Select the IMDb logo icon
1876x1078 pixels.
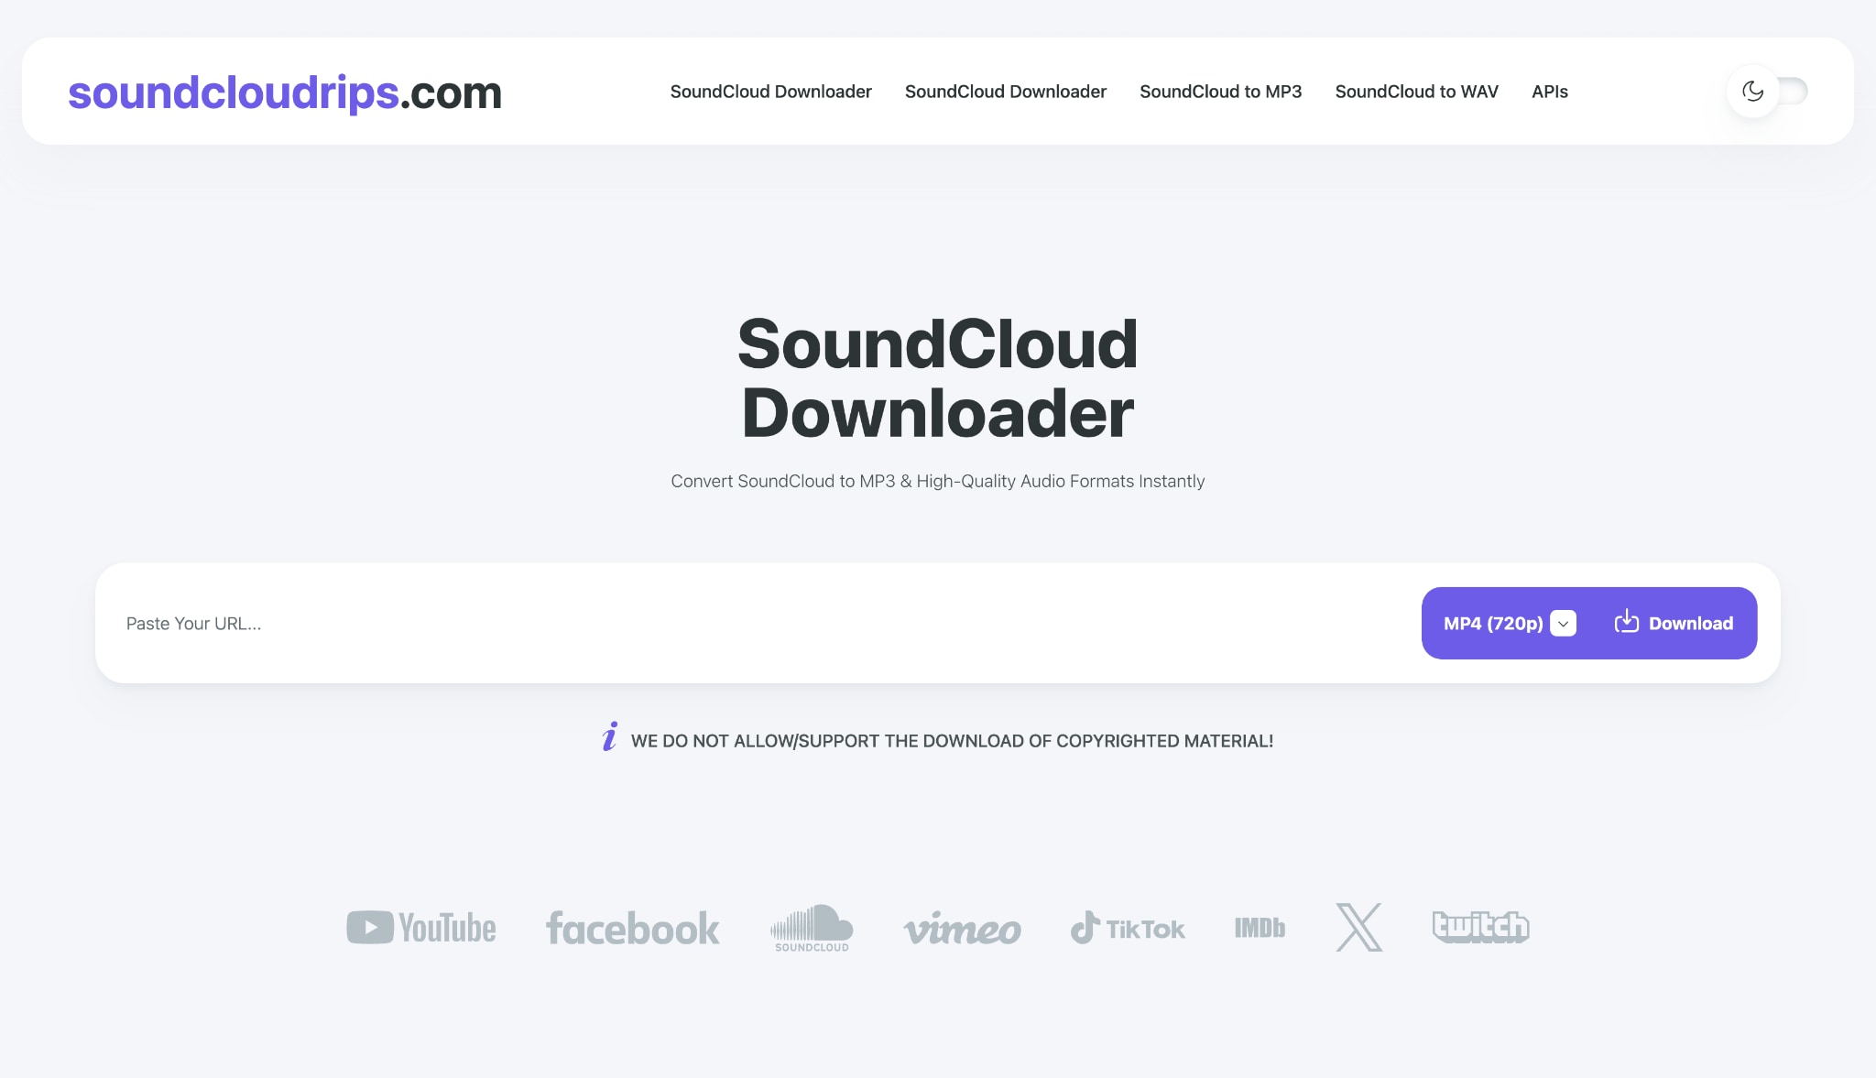1260,928
